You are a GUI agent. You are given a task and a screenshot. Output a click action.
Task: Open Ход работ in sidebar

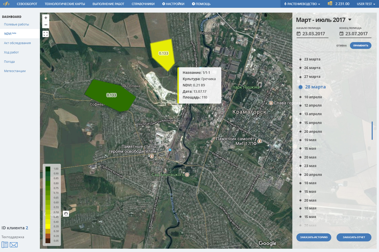pyautogui.click(x=11, y=52)
